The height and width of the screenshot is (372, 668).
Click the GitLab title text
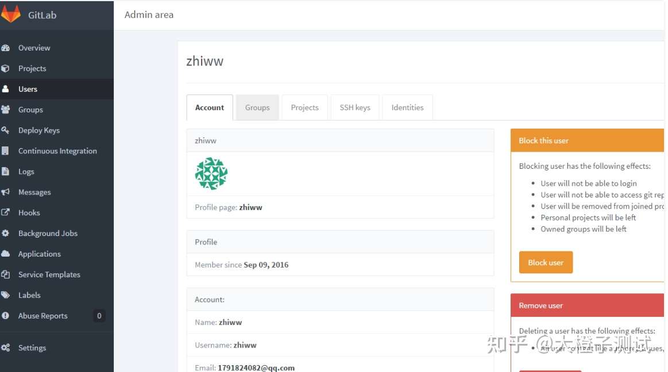[42, 15]
